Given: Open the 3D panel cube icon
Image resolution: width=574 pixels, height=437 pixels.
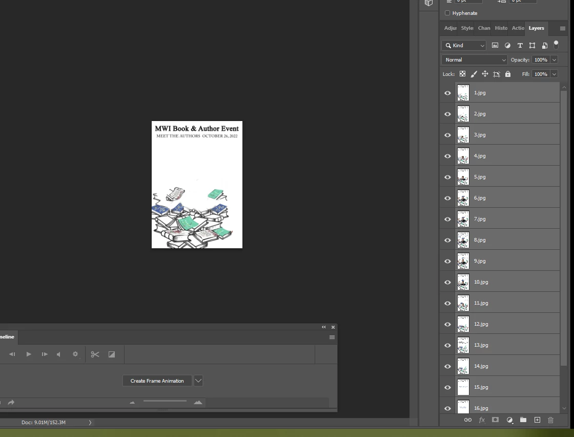Looking at the screenshot, I should click(x=428, y=3).
